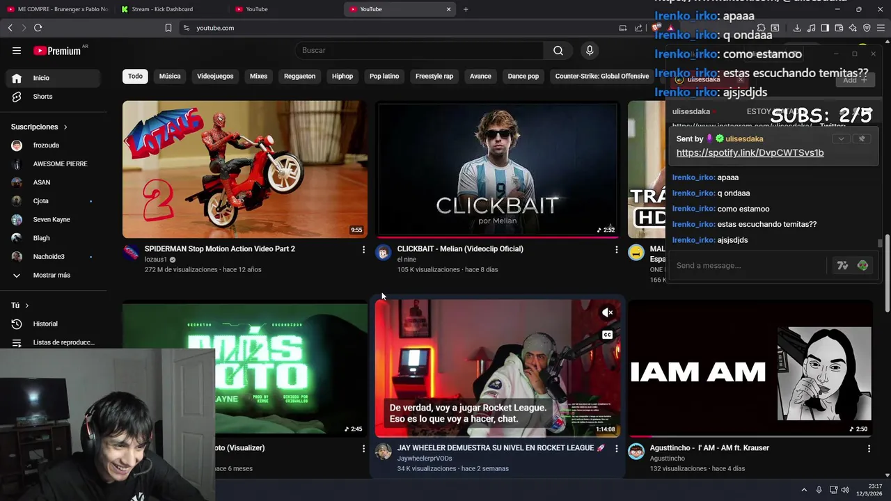Open Shorts in the sidebar
This screenshot has width=891, height=501.
coord(54,97)
